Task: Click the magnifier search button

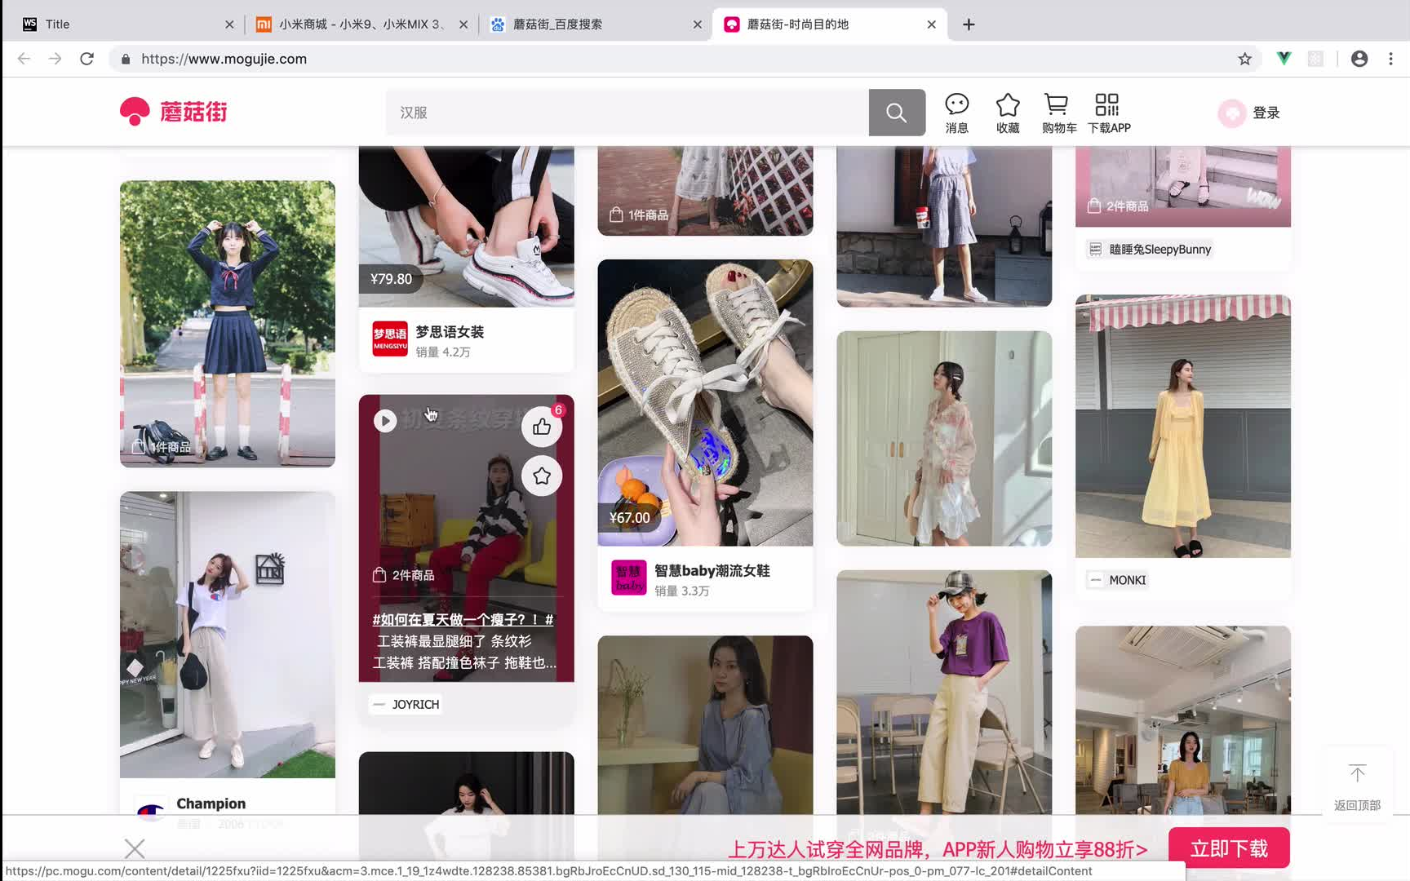Action: click(896, 113)
